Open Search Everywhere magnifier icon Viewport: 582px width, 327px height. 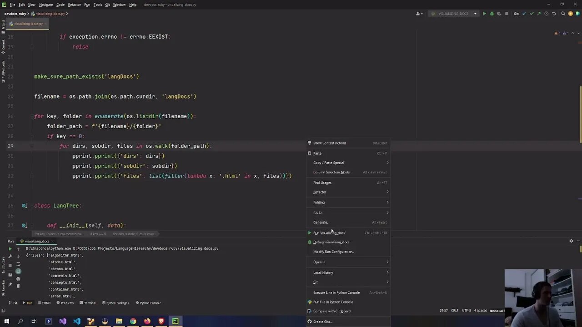[x=563, y=14]
